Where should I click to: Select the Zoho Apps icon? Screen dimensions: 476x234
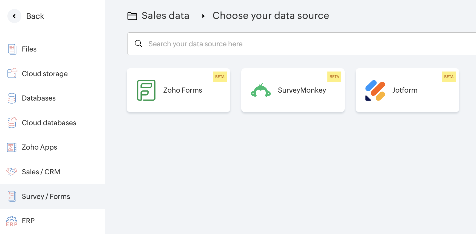(x=12, y=147)
